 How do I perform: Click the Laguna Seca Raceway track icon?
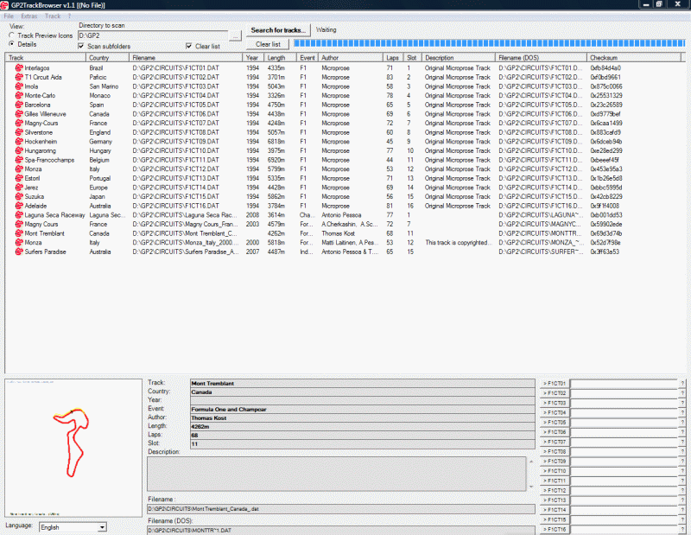click(19, 215)
